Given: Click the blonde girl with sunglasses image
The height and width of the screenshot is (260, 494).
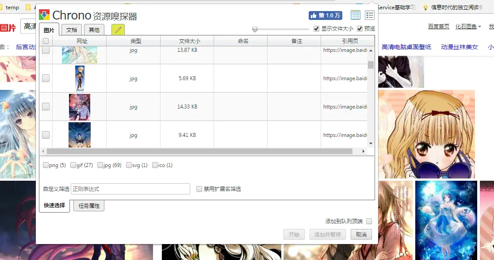Looking at the screenshot, I should (427, 134).
